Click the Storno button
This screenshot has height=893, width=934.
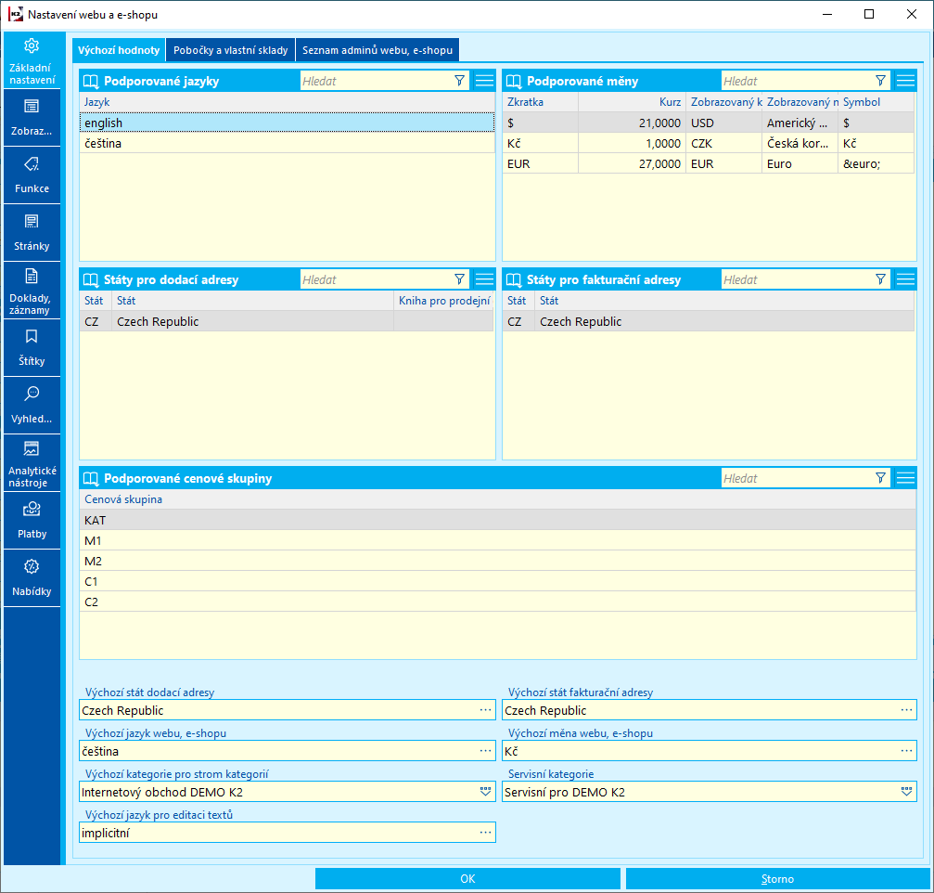[x=777, y=879]
